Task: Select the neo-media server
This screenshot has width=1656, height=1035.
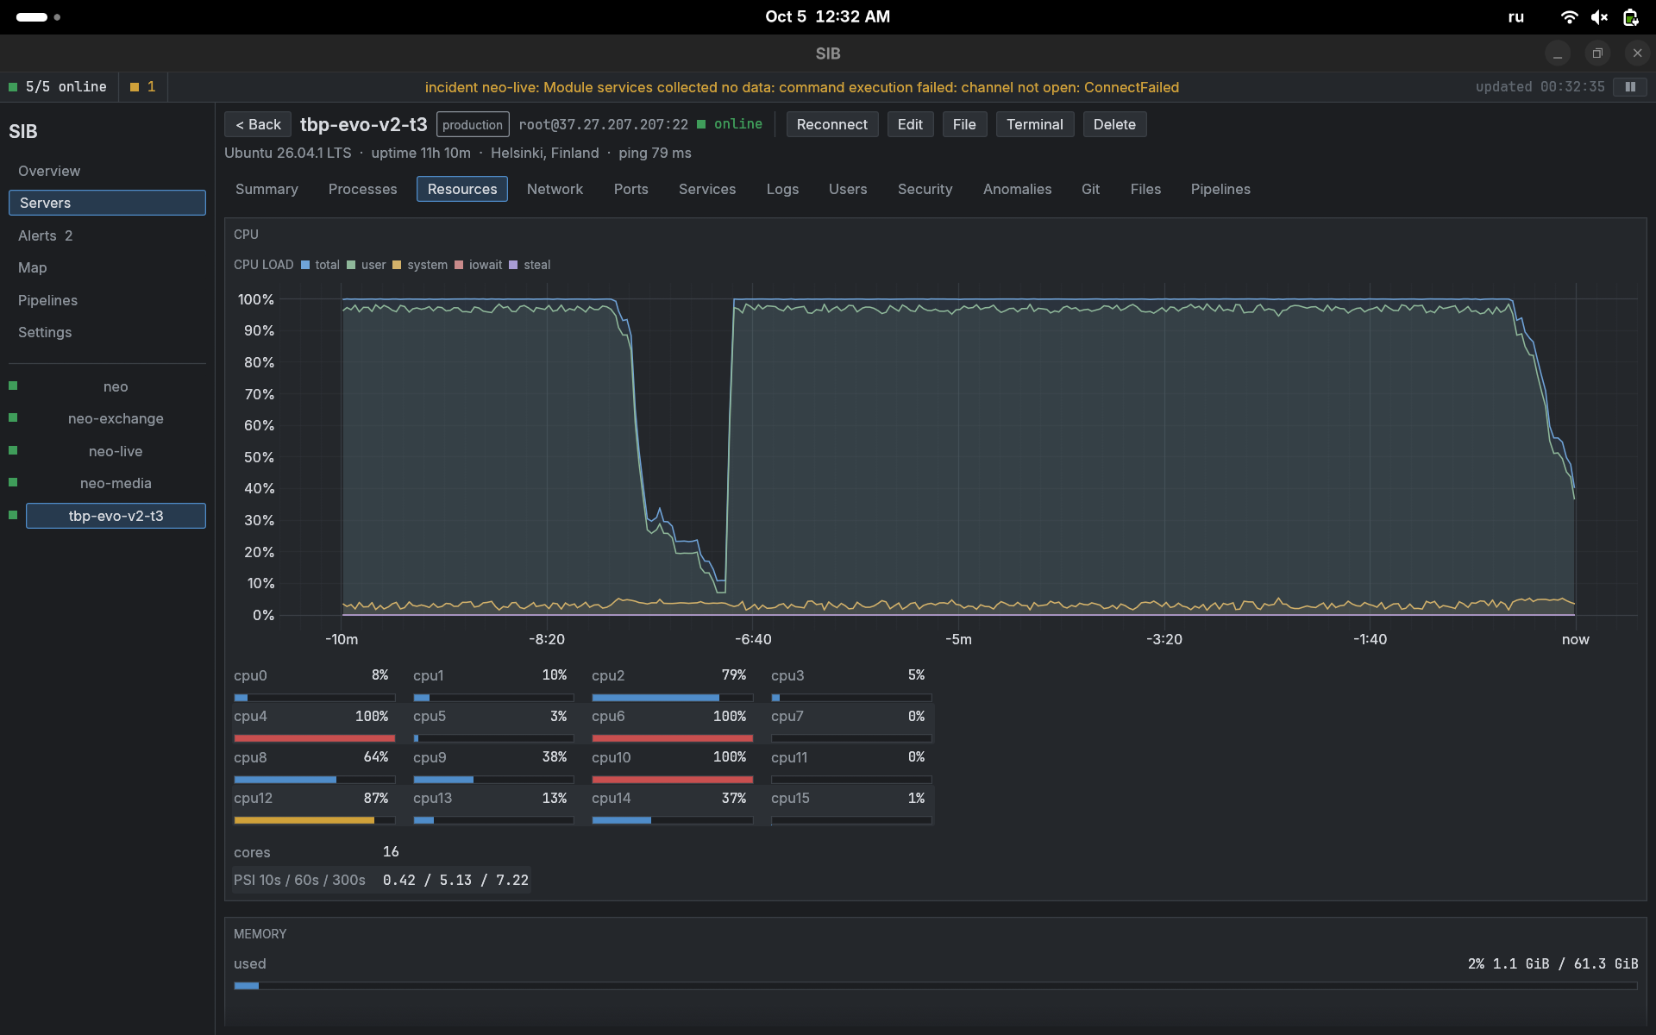Action: pyautogui.click(x=116, y=483)
